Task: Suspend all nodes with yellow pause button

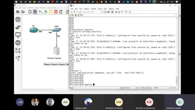Action: pos(51,12)
